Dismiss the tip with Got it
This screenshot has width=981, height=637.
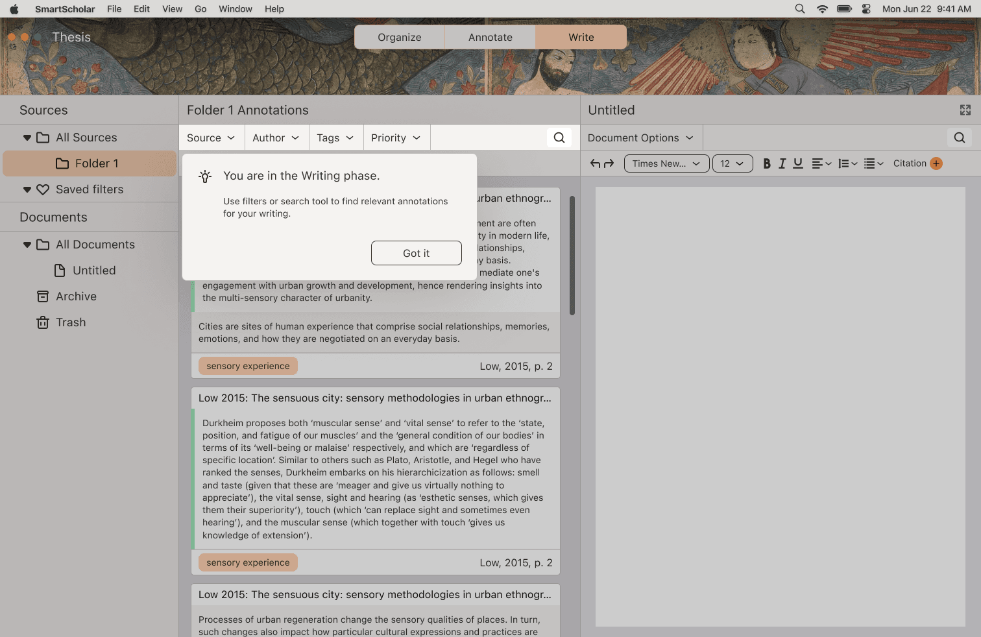(x=417, y=253)
